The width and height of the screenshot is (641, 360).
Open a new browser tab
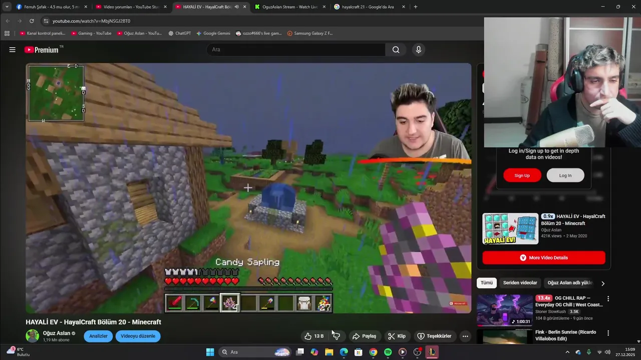415,7
